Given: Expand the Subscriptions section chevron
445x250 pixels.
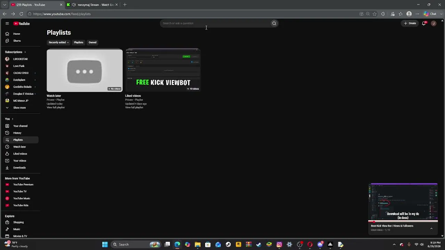Looking at the screenshot, I should tap(25, 52).
